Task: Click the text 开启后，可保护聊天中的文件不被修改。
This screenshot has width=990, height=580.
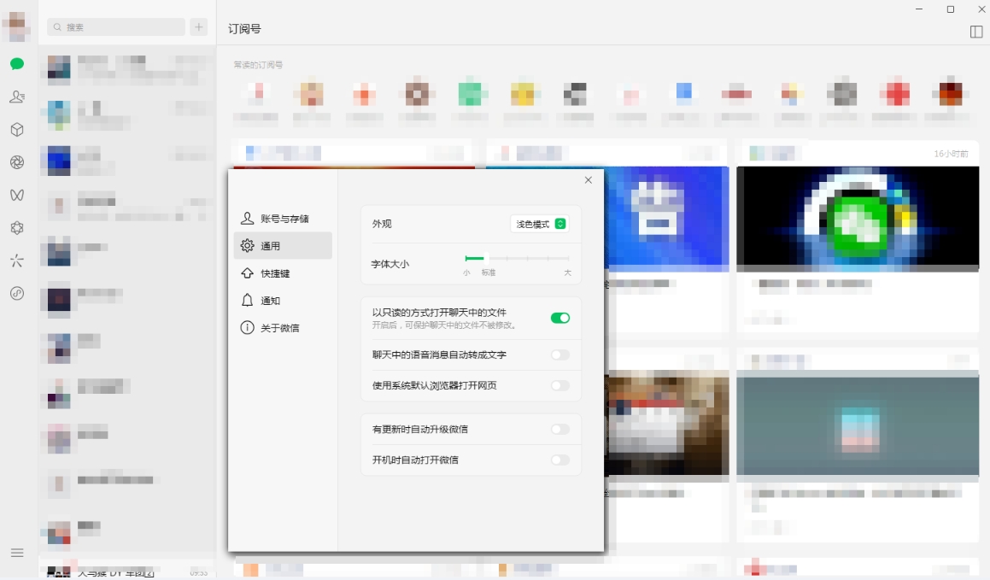Action: 445,325
